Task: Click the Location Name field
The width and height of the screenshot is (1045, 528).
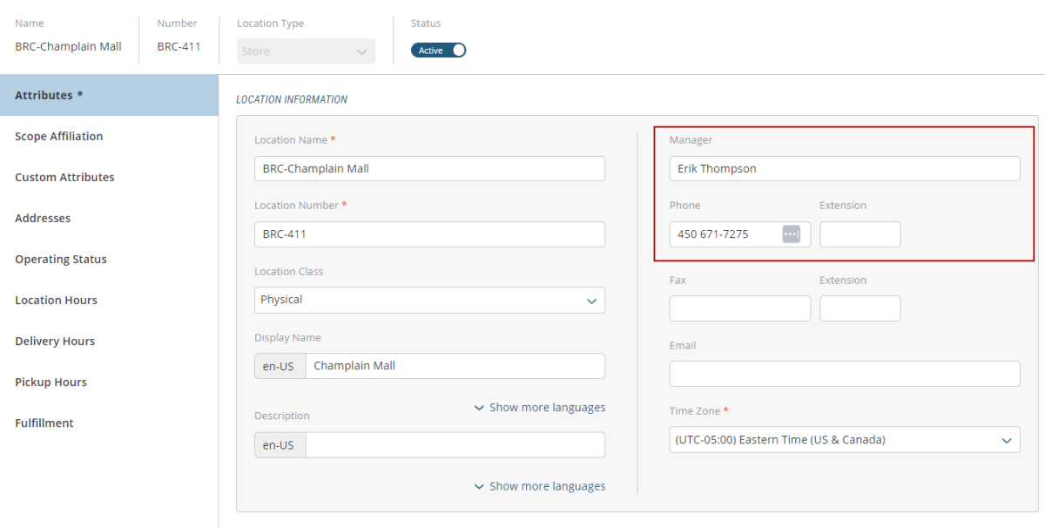Action: pyautogui.click(x=429, y=168)
